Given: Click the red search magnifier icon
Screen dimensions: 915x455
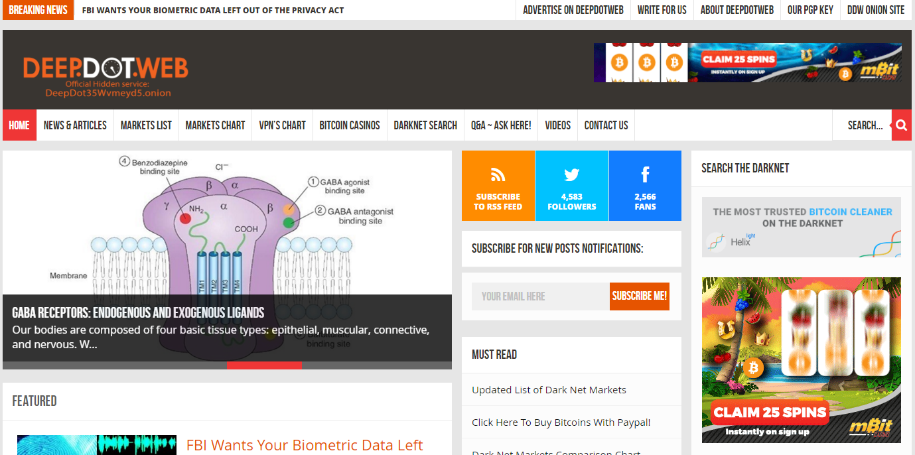Looking at the screenshot, I should (901, 125).
